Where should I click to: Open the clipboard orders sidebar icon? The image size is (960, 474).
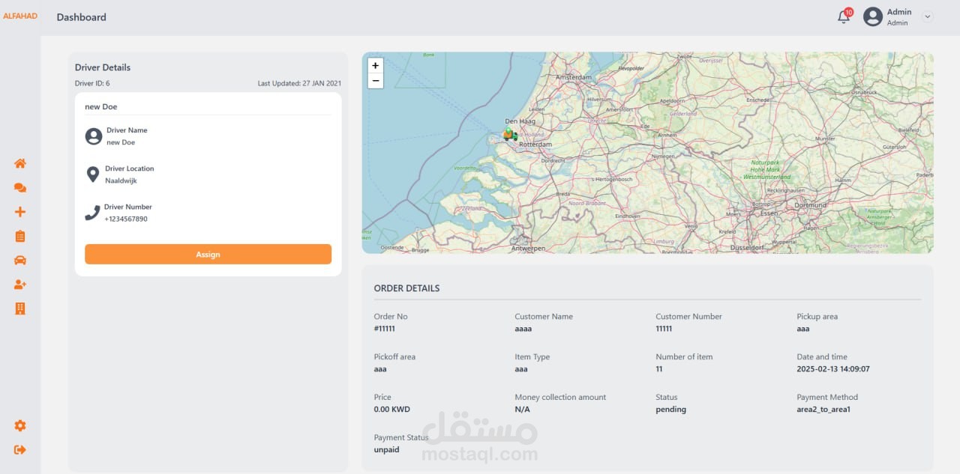click(x=20, y=236)
